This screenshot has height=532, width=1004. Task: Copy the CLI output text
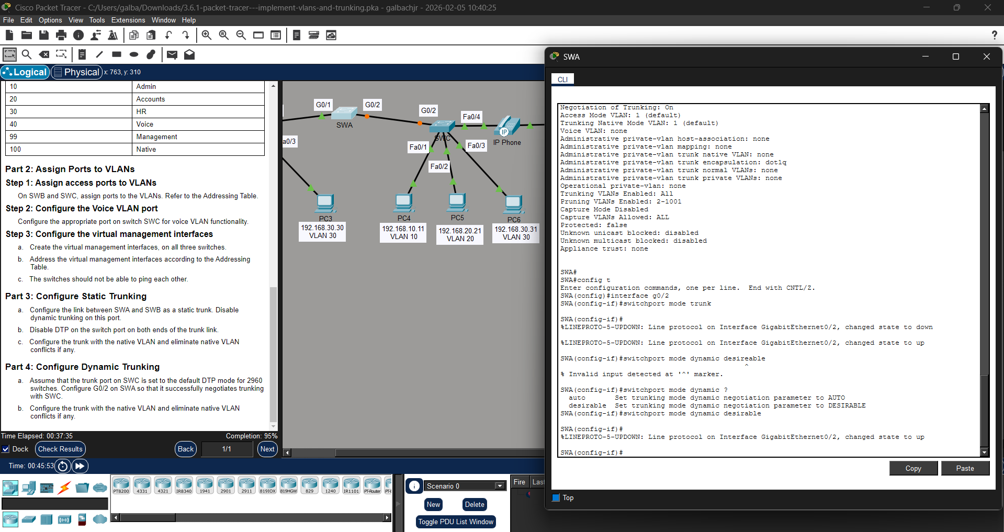tap(913, 468)
